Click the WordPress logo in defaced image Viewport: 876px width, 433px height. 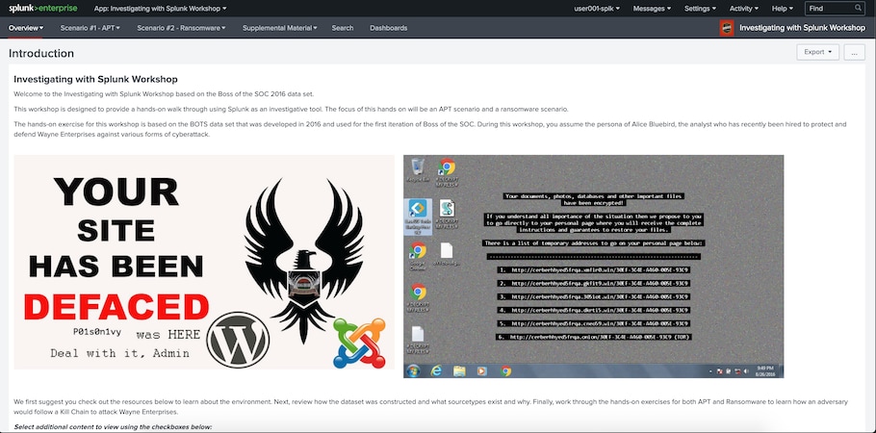238,340
